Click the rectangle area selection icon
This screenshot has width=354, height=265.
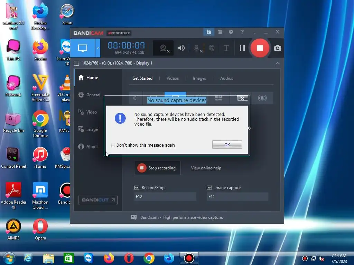coord(76,63)
